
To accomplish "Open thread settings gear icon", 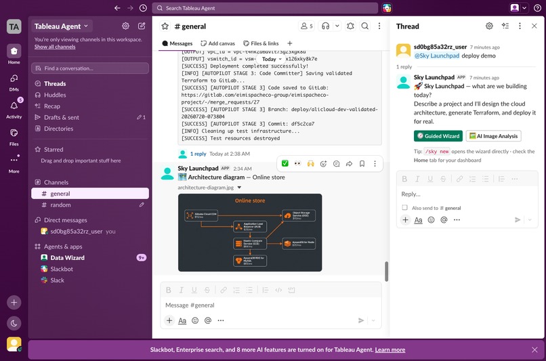I will [x=489, y=26].
